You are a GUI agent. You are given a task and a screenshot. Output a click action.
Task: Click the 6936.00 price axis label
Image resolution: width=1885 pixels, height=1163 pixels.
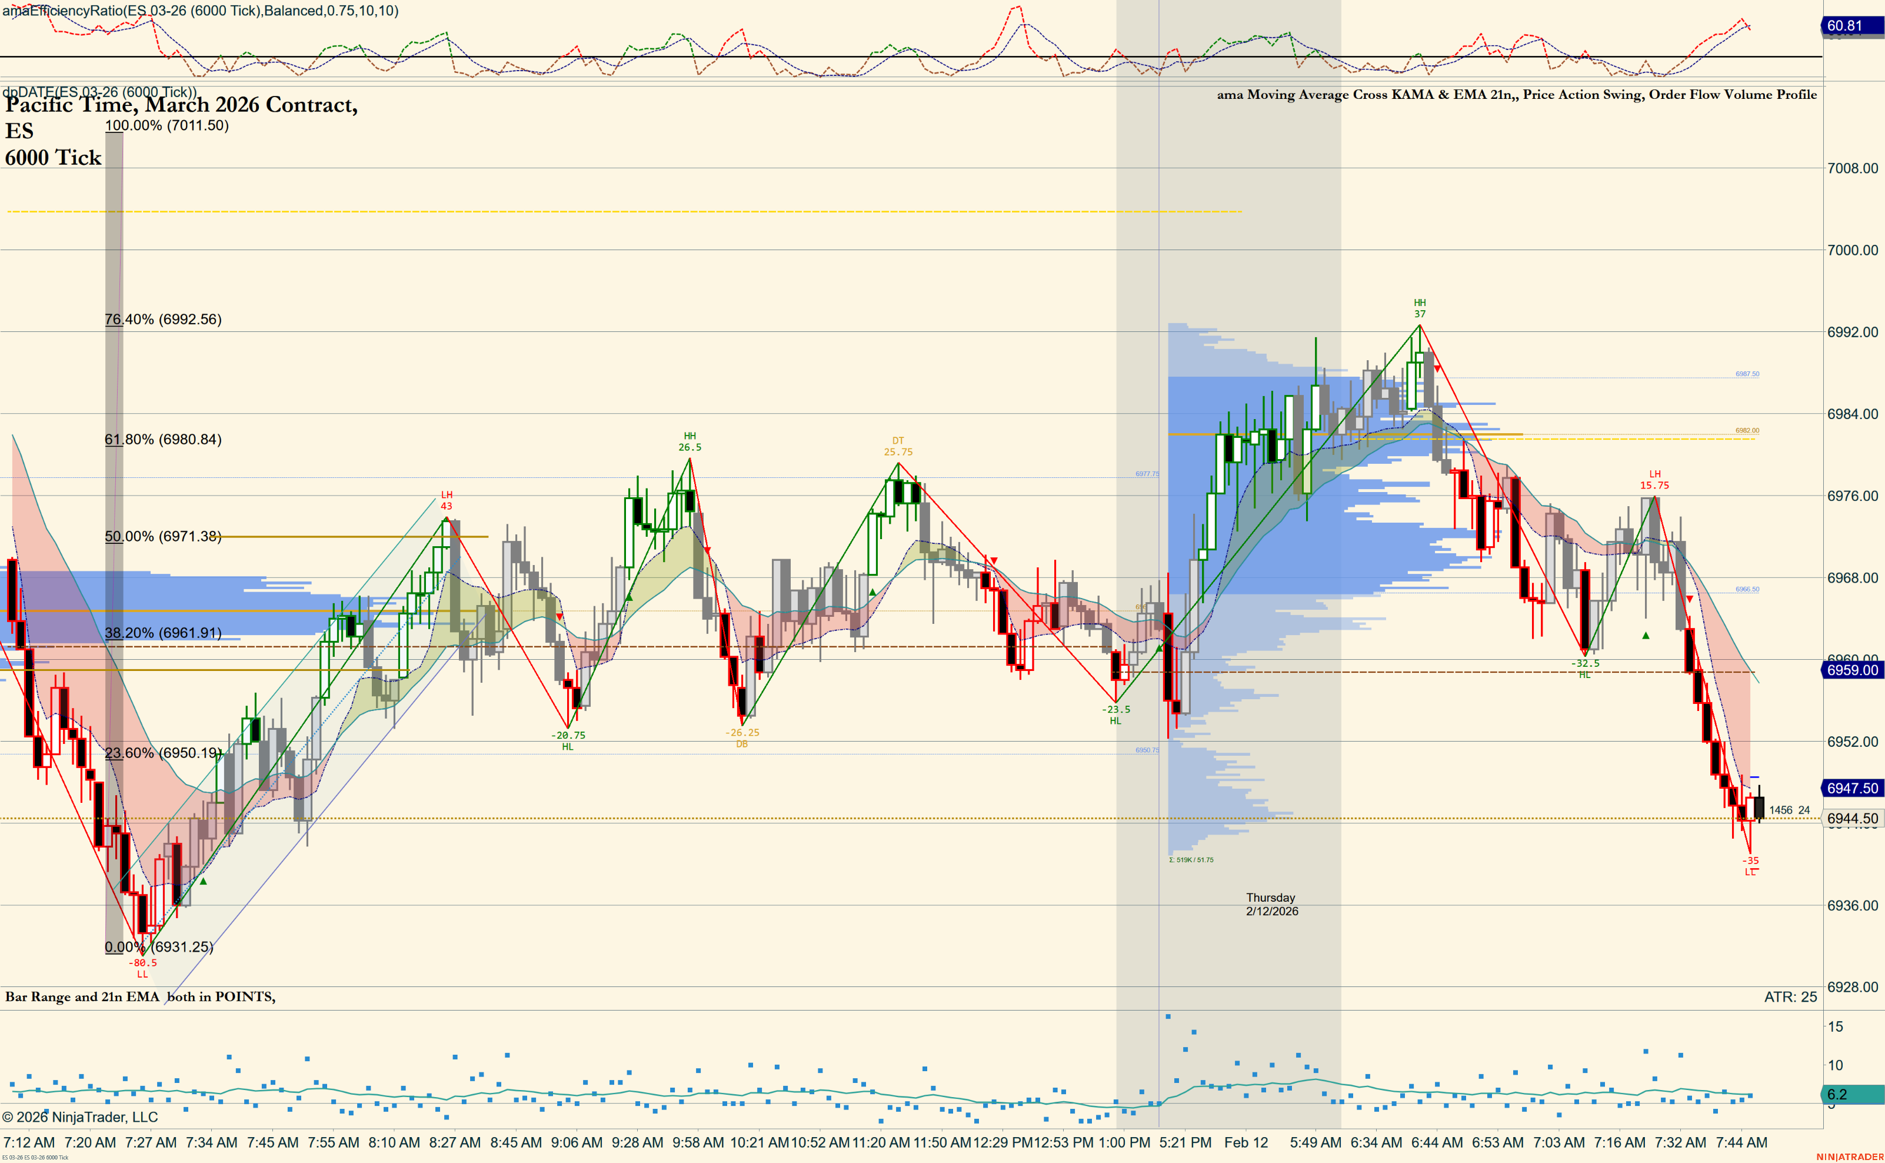1852,905
